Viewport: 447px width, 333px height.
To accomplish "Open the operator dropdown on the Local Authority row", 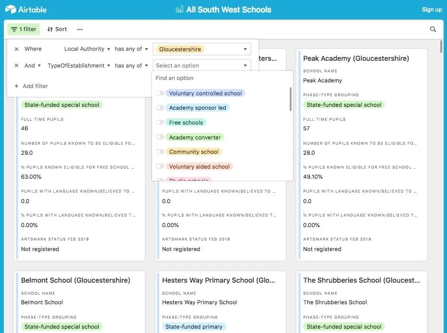I will [131, 49].
